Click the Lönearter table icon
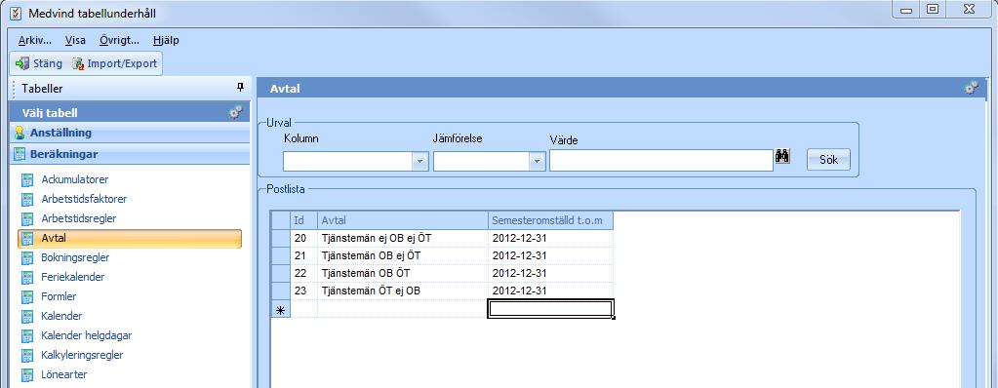 click(27, 374)
